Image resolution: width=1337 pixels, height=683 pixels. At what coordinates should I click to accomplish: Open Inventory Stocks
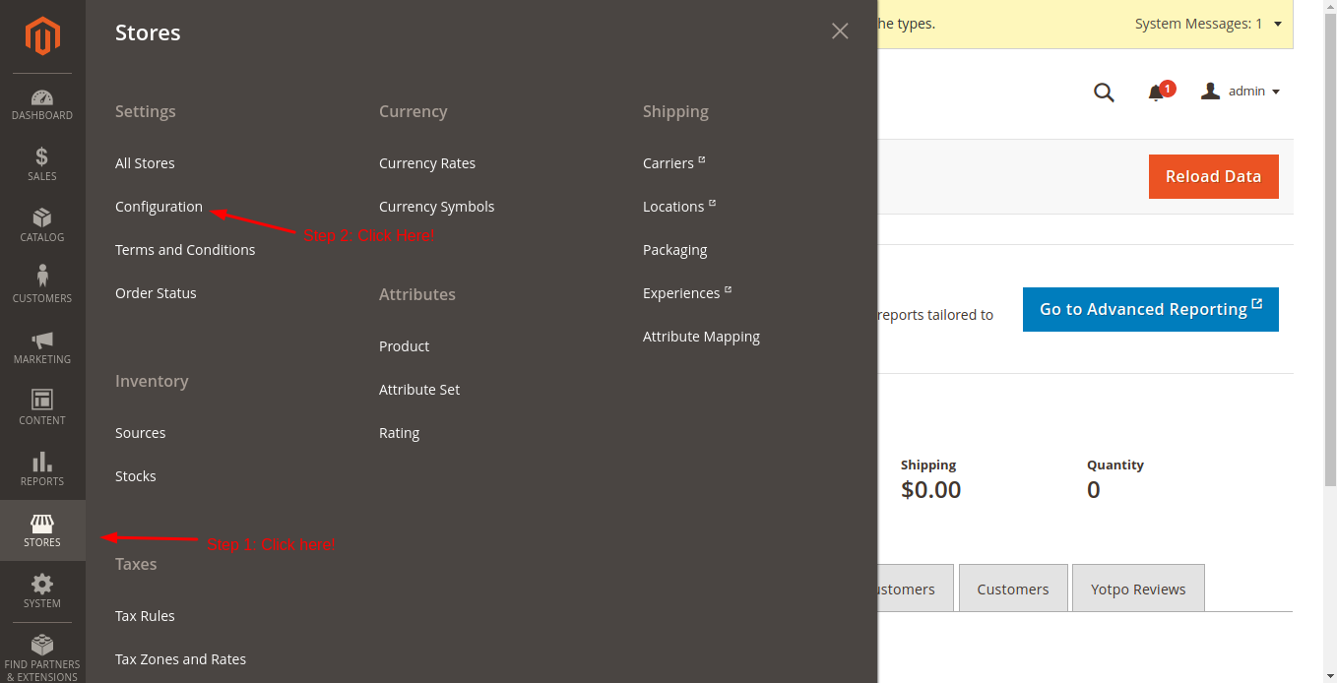[x=136, y=476]
